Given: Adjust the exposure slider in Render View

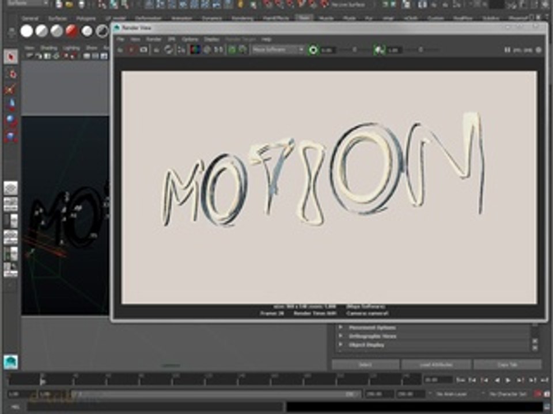Looking at the screenshot, I should coord(355,50).
